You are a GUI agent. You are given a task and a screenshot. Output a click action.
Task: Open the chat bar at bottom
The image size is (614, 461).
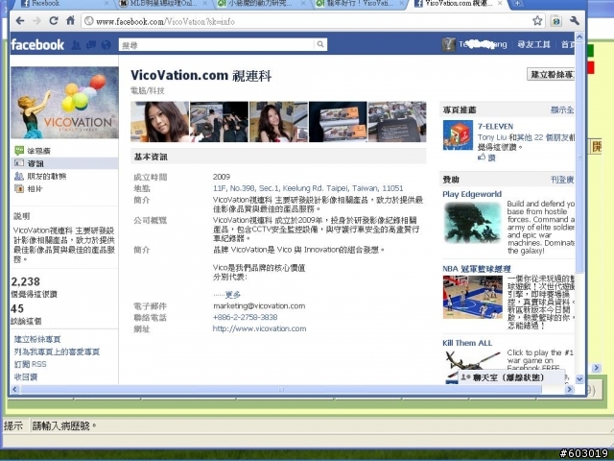511,377
